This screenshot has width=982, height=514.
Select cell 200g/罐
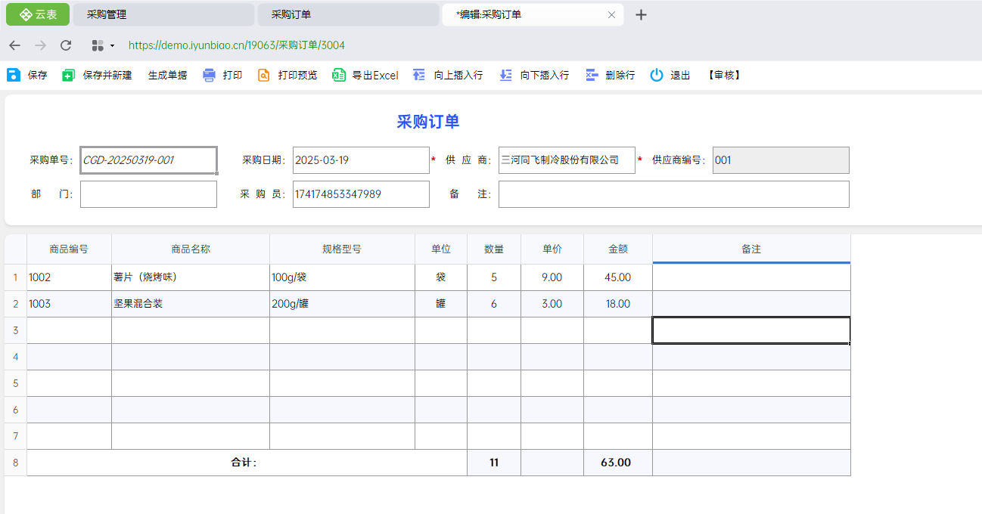(x=343, y=304)
